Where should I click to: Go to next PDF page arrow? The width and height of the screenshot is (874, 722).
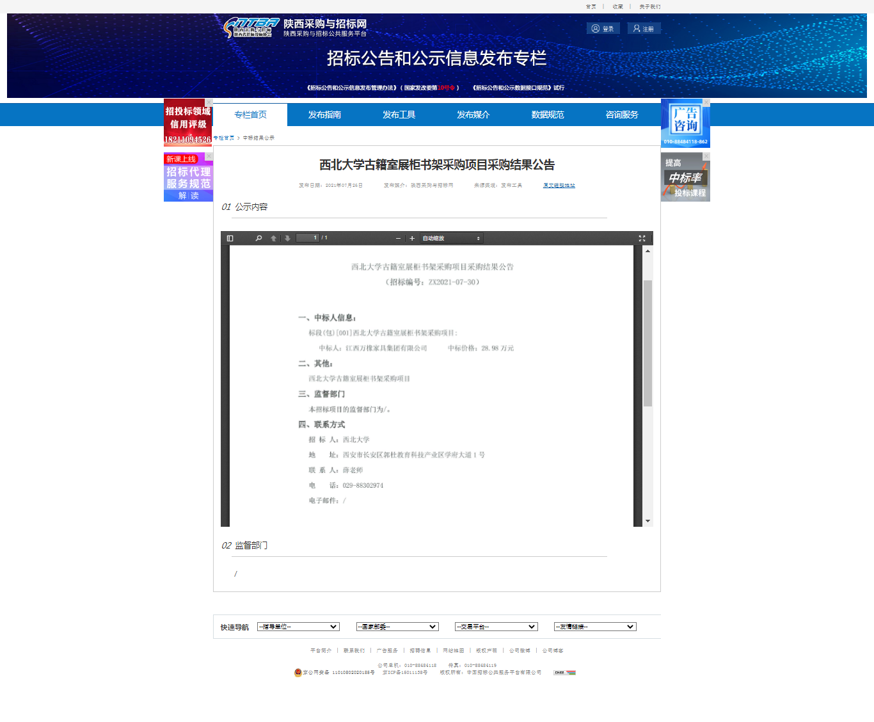287,238
